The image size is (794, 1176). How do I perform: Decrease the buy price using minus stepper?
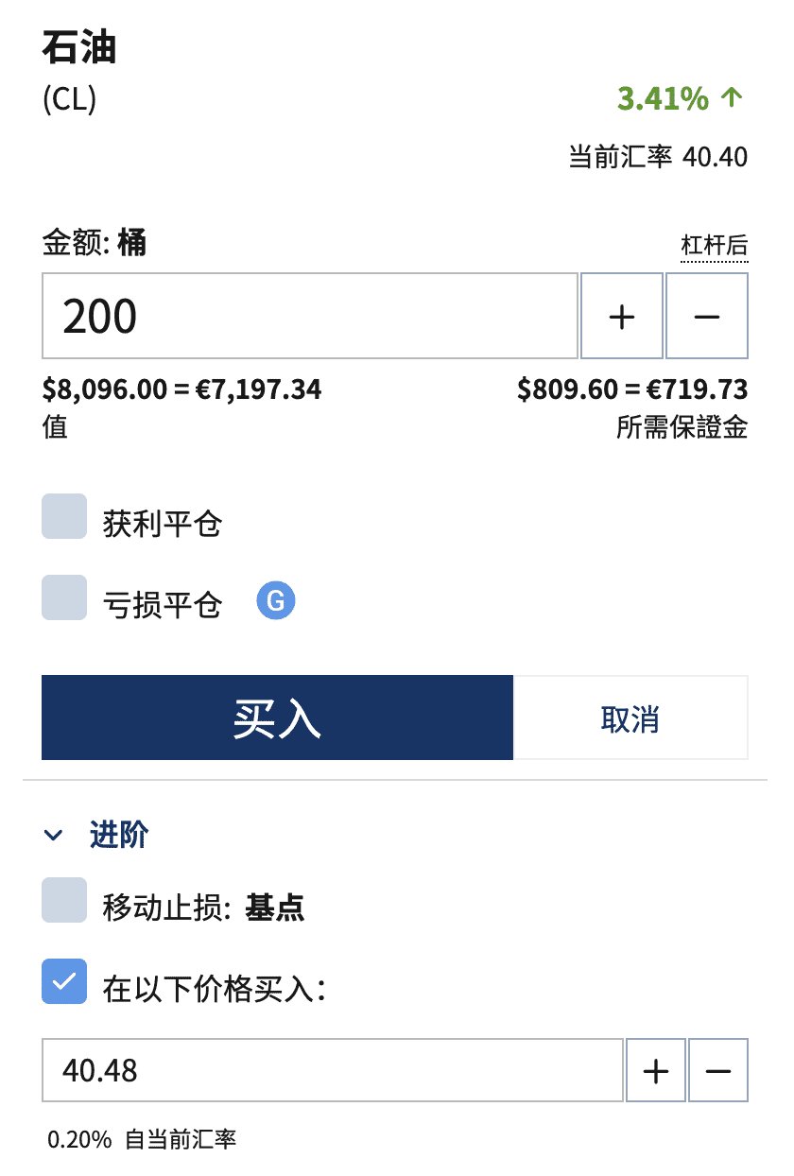pyautogui.click(x=717, y=1070)
